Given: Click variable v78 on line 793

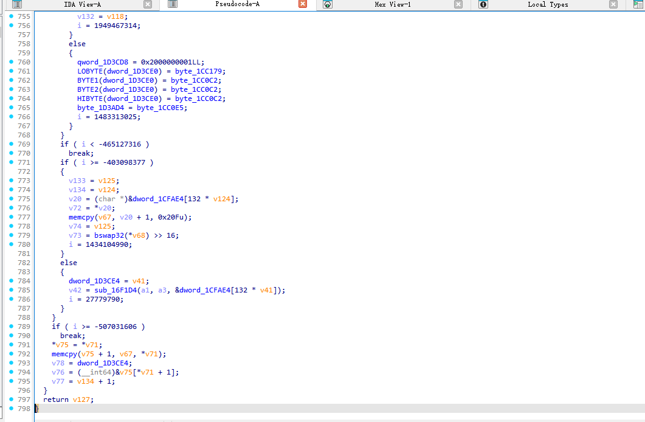Looking at the screenshot, I should click(58, 363).
